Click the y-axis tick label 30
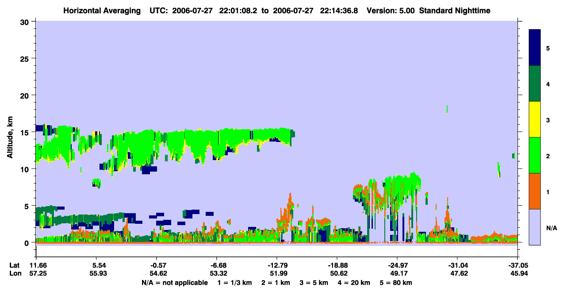The width and height of the screenshot is (575, 295). point(26,22)
